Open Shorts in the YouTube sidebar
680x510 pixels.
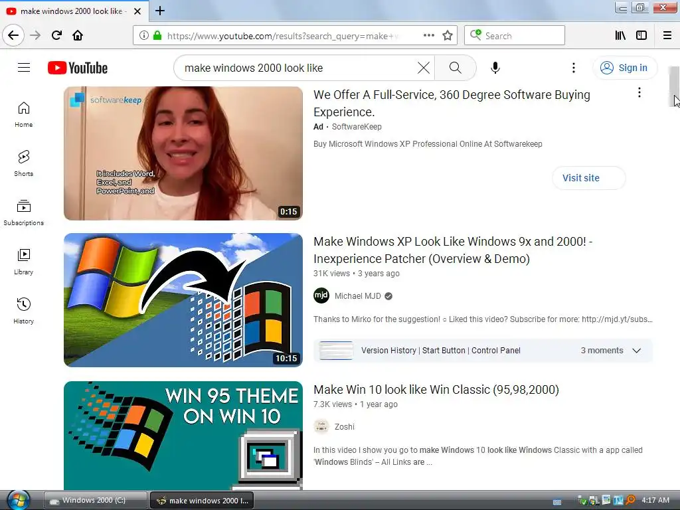(24, 164)
